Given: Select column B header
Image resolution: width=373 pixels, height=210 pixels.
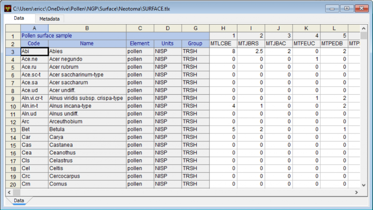Looking at the screenshot, I should 87,28.
